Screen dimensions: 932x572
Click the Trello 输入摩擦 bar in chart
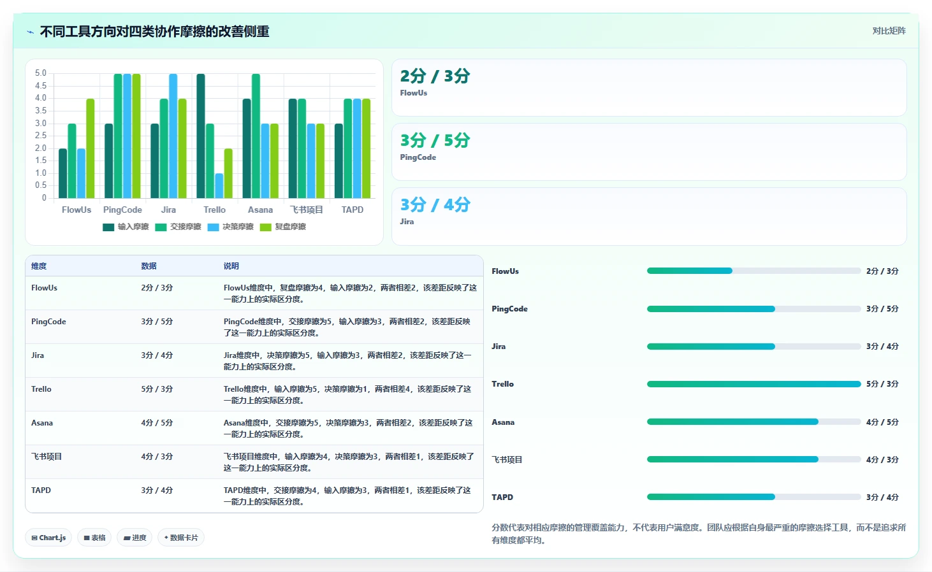click(x=201, y=136)
